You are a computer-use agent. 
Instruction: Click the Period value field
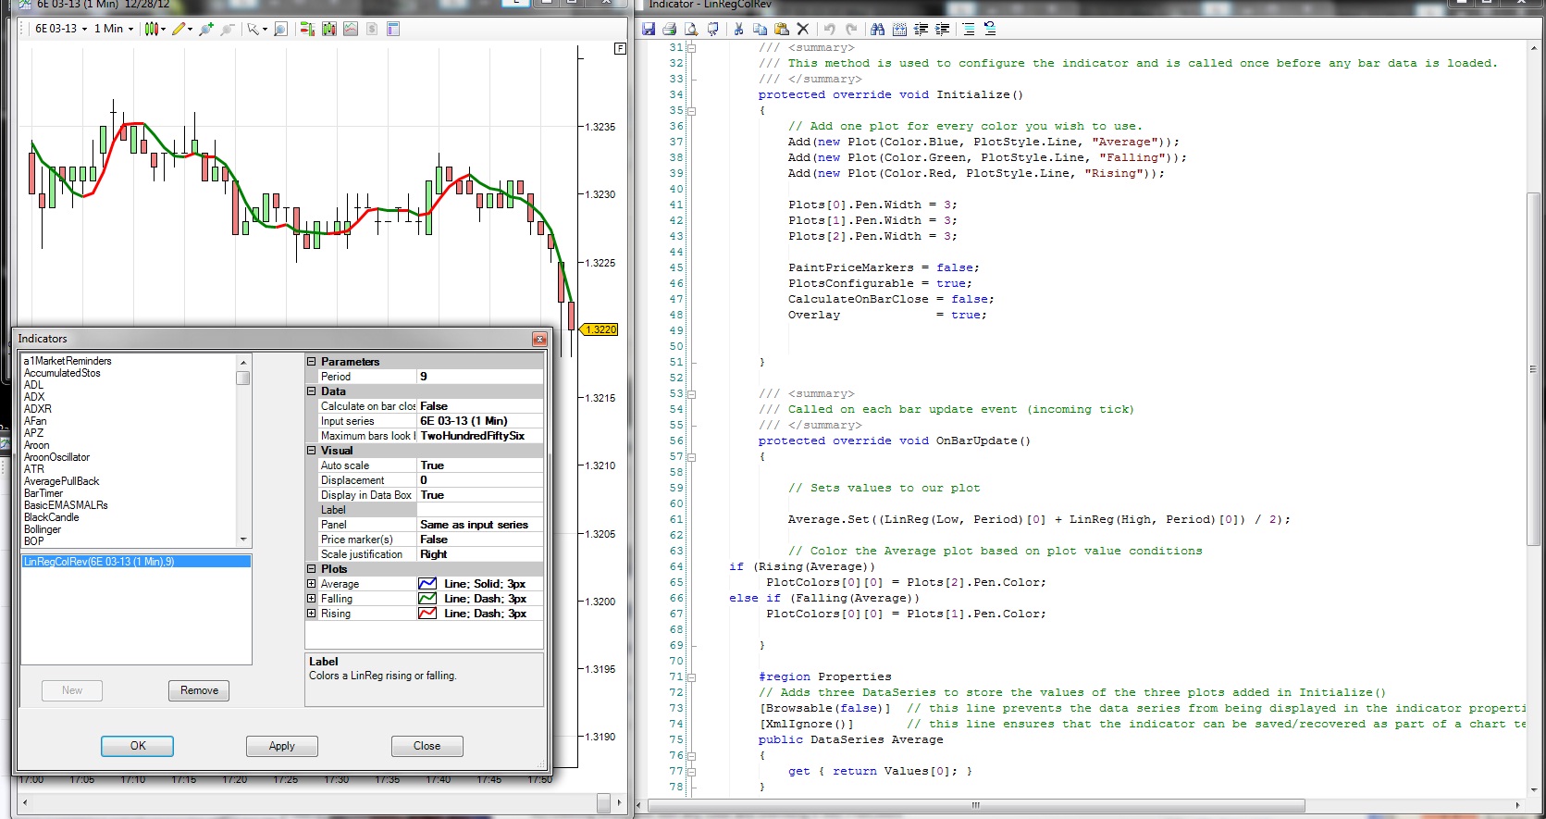479,377
